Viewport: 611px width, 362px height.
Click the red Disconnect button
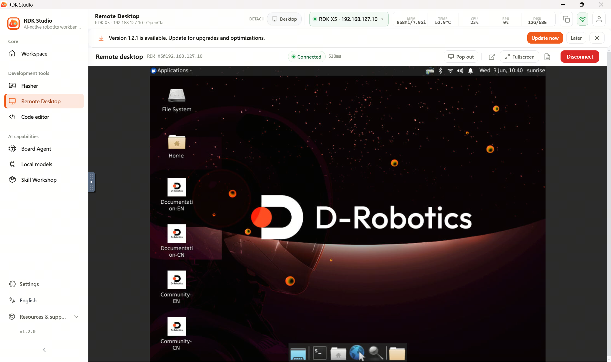(580, 57)
